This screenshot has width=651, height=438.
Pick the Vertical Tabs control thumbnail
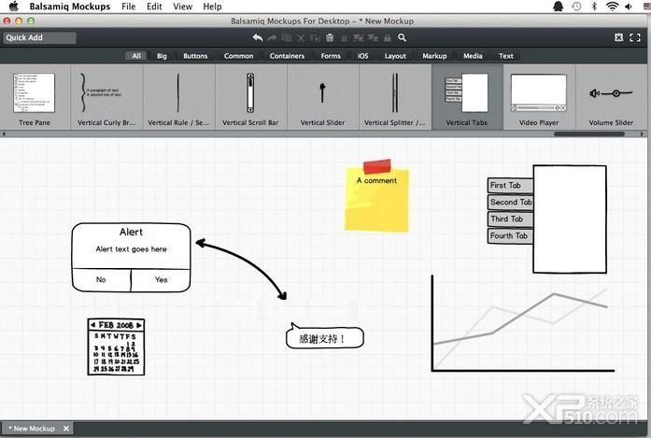[x=467, y=98]
